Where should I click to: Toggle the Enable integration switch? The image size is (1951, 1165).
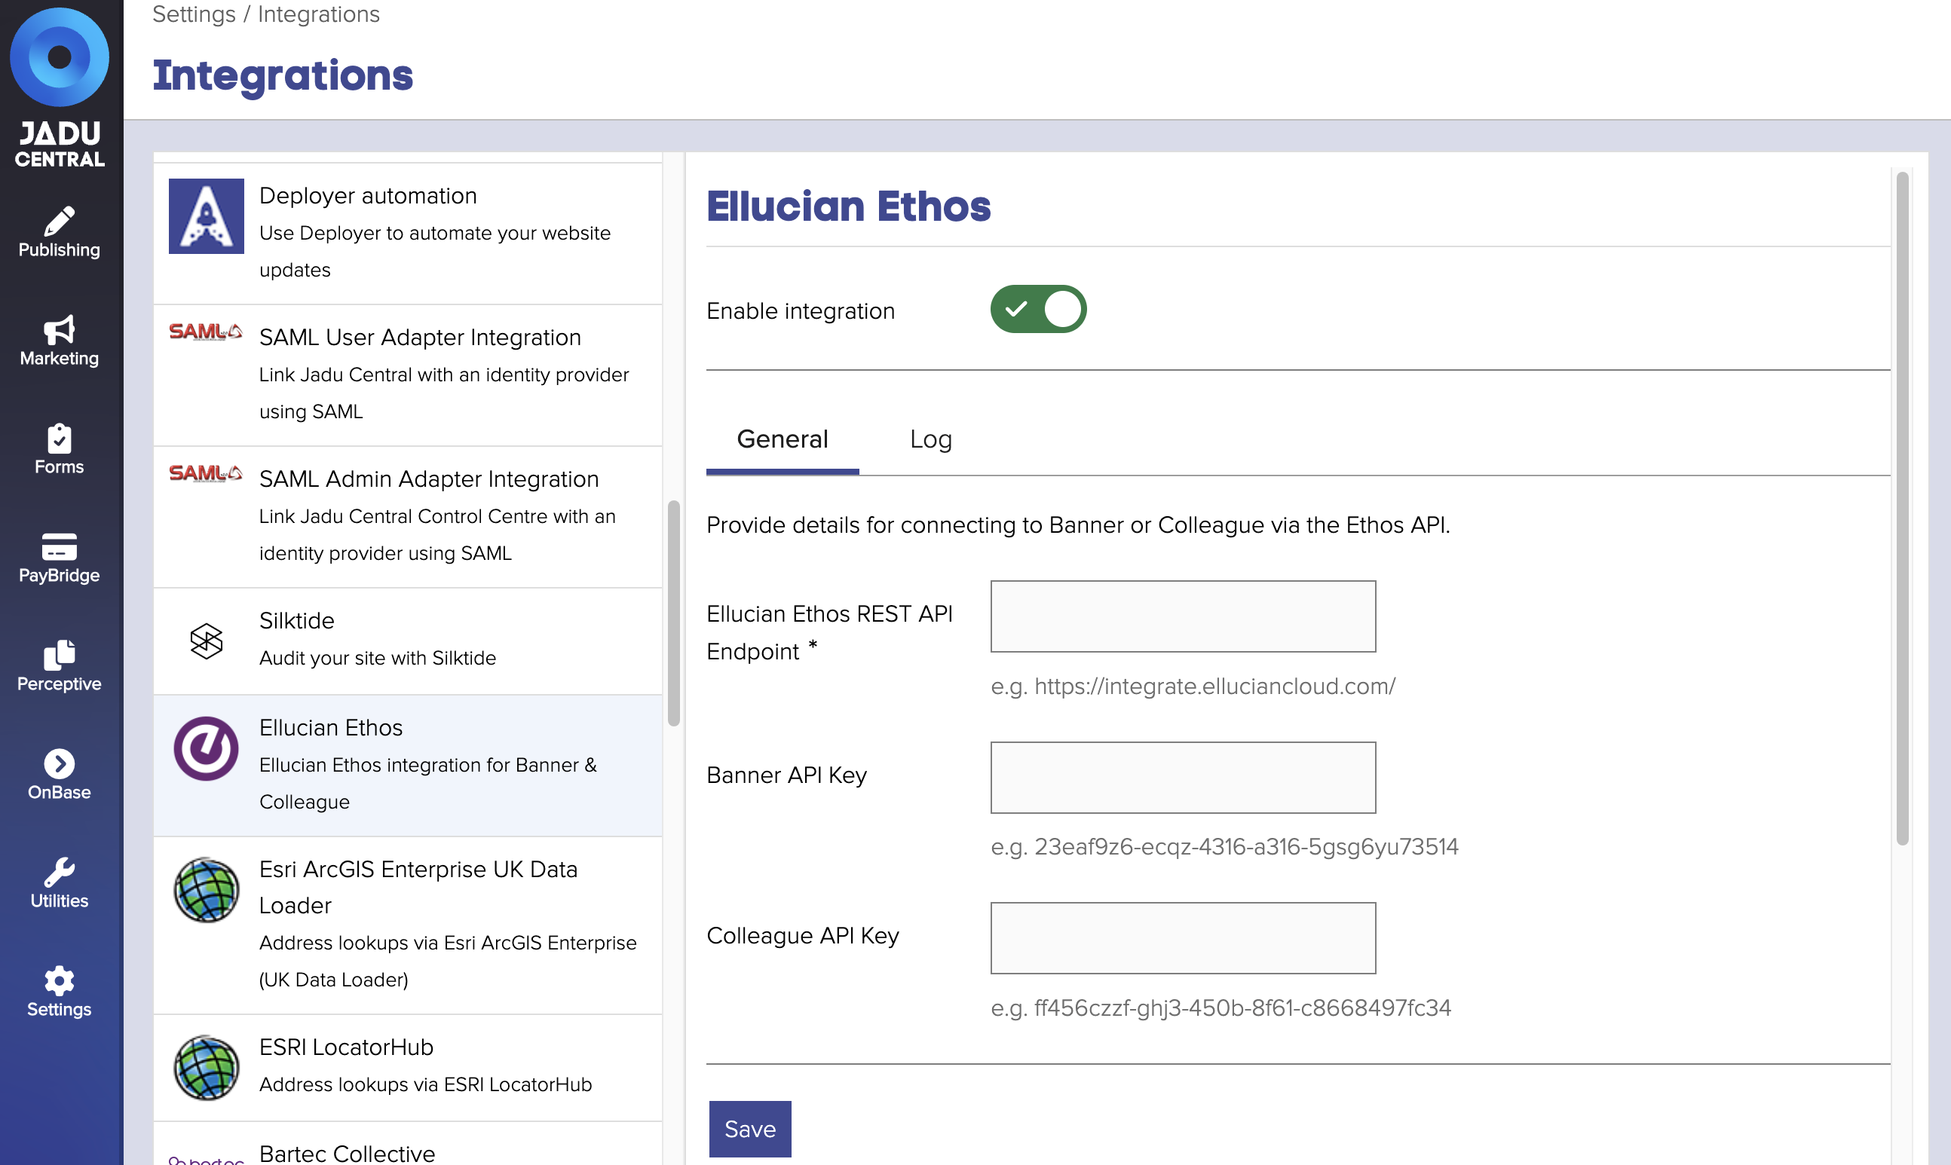[1038, 309]
